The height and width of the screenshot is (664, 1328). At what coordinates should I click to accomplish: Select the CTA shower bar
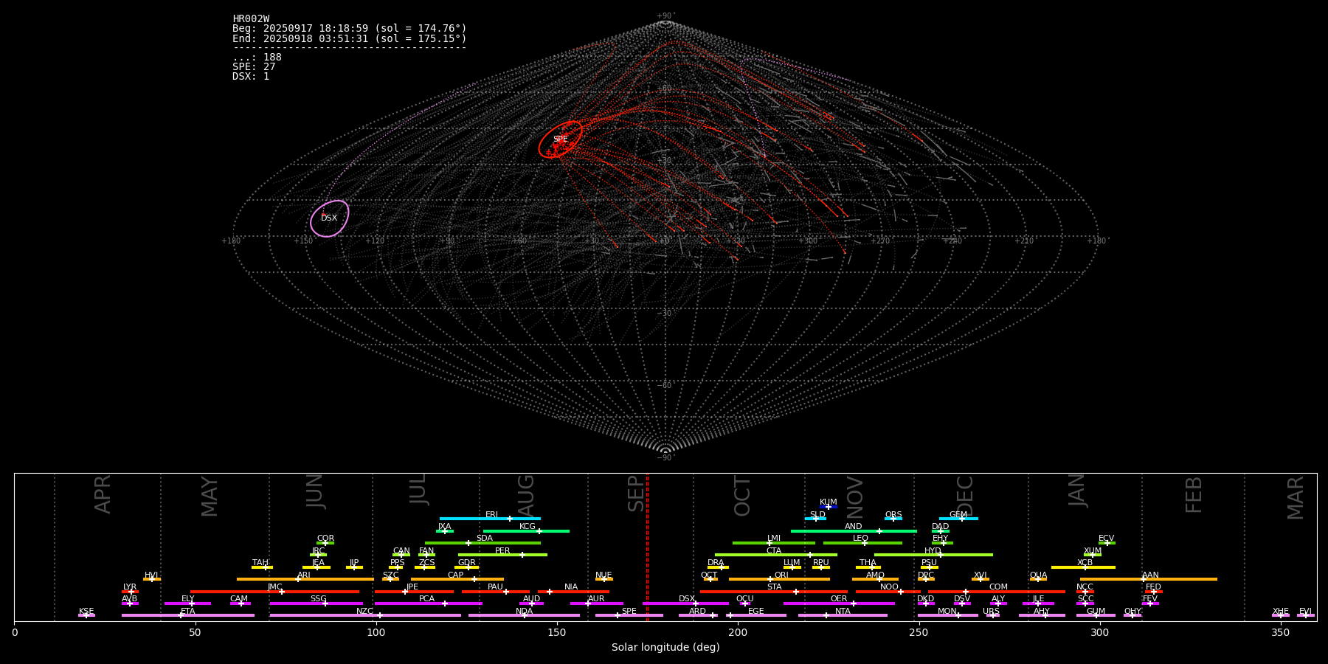[775, 555]
